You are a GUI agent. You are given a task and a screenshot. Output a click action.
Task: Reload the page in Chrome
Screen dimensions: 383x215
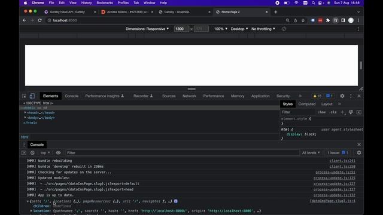(x=40, y=20)
